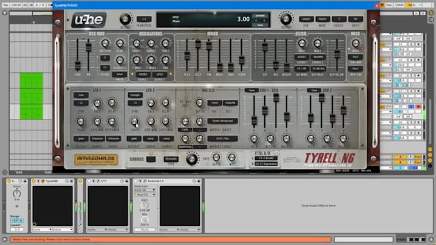The height and width of the screenshot is (245, 436).
Task: Turn the Shape1 oscillator knob
Action: 137,43
